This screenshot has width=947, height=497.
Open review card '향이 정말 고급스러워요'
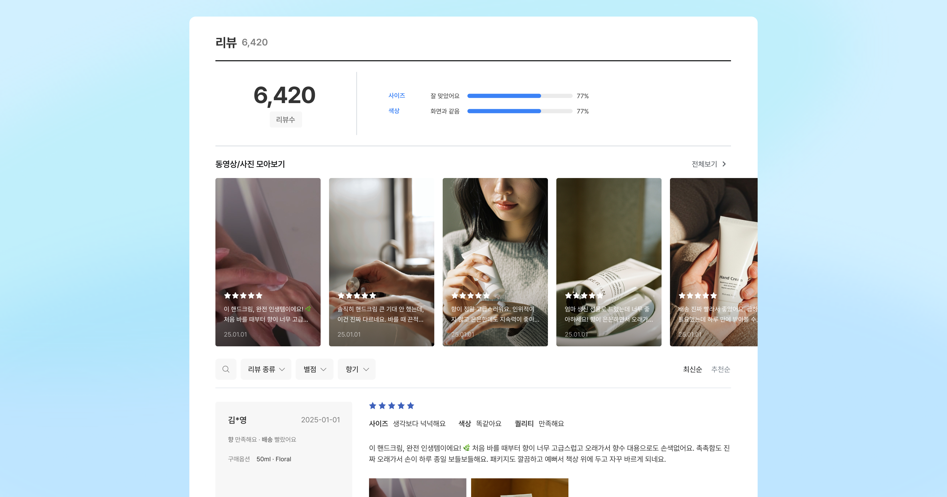tap(495, 262)
